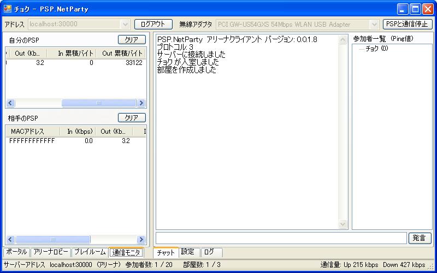Click the line チョク が入室しました in chat log
The height and width of the screenshot is (273, 437).
pyautogui.click(x=188, y=62)
